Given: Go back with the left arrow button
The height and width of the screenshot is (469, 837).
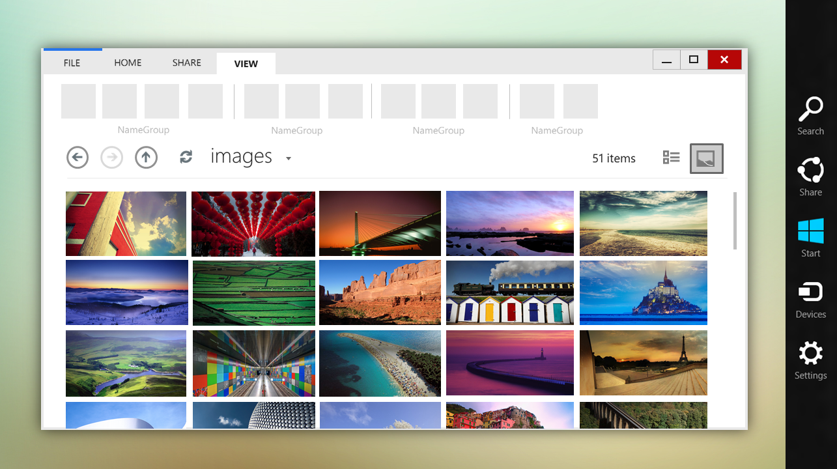Looking at the screenshot, I should click(x=78, y=157).
